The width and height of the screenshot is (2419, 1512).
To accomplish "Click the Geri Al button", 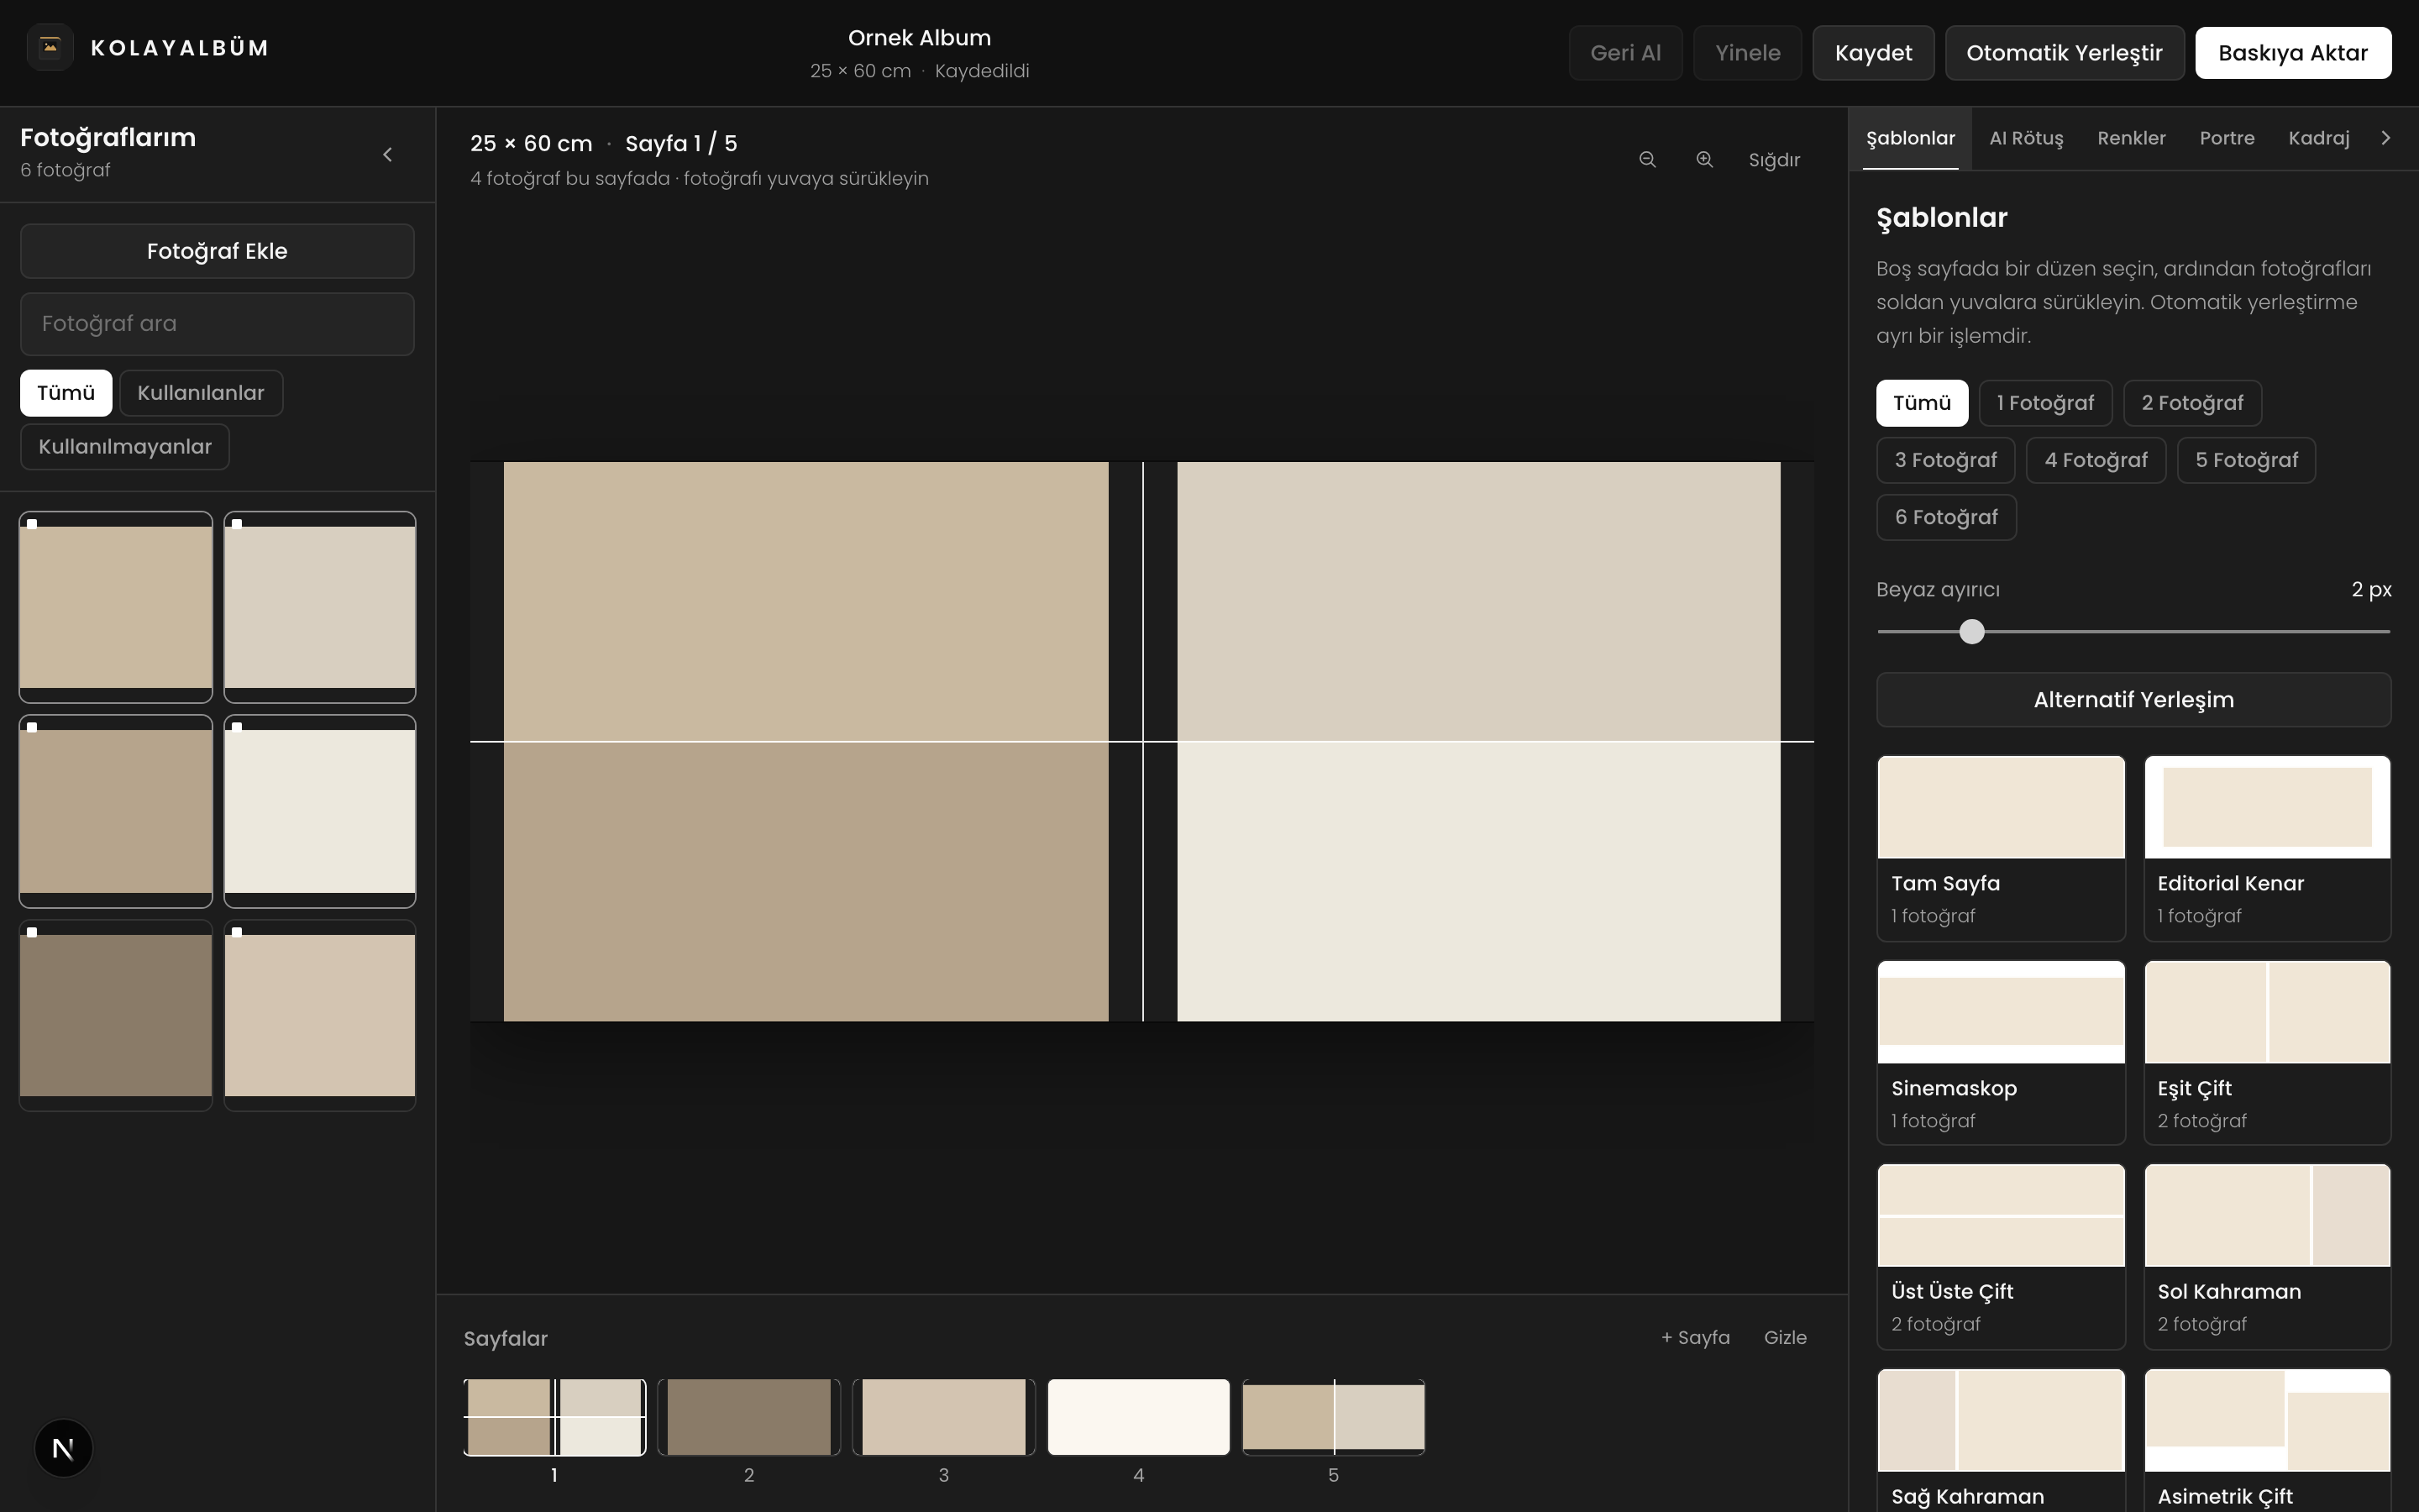I will pyautogui.click(x=1625, y=53).
